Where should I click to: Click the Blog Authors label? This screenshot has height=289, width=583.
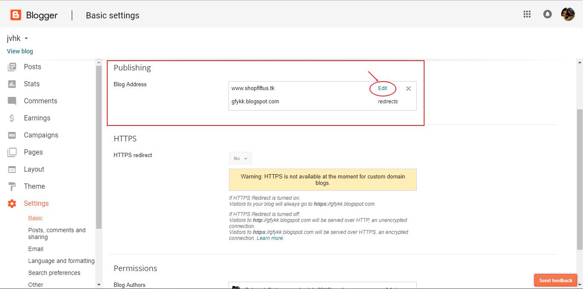click(x=129, y=285)
